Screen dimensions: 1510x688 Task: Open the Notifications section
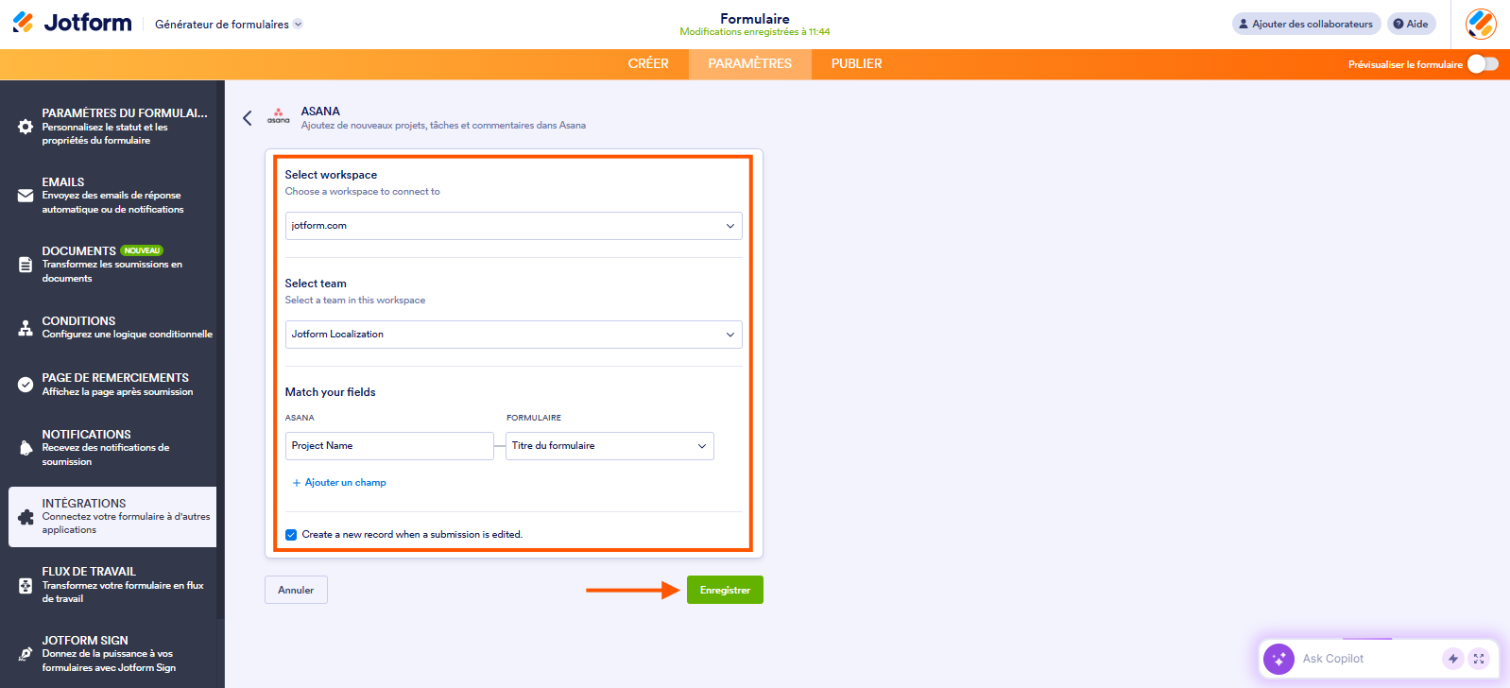[x=112, y=448]
